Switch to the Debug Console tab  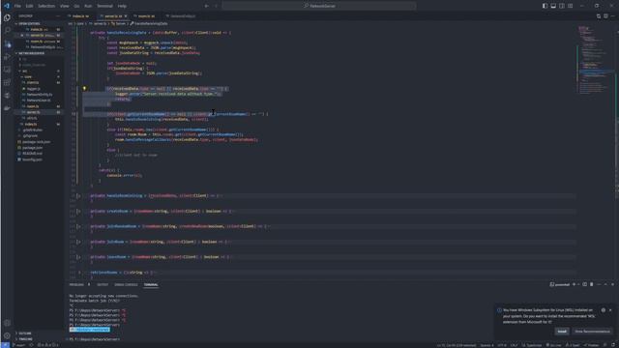[x=126, y=284]
